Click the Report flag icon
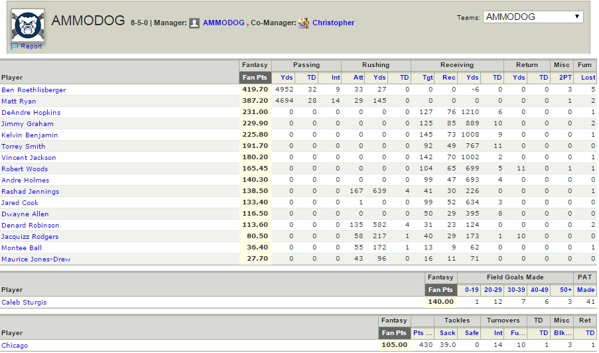This screenshot has height=353, width=599. (15, 46)
